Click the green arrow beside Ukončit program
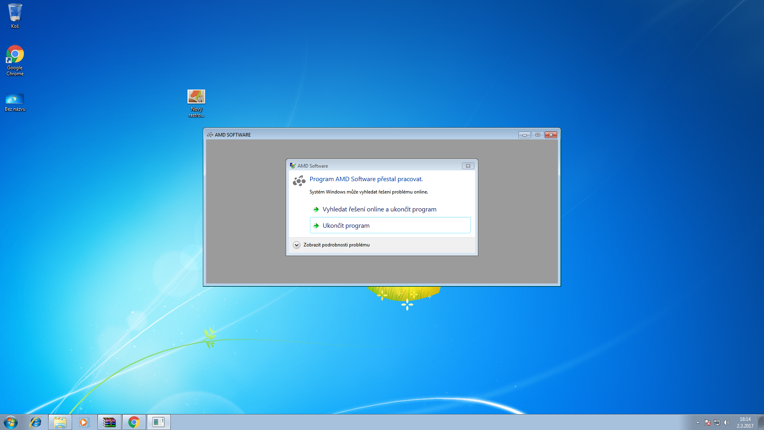 click(316, 226)
